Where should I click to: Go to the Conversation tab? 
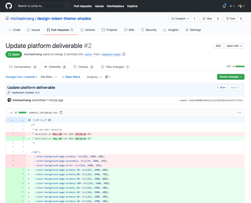coord(23,67)
